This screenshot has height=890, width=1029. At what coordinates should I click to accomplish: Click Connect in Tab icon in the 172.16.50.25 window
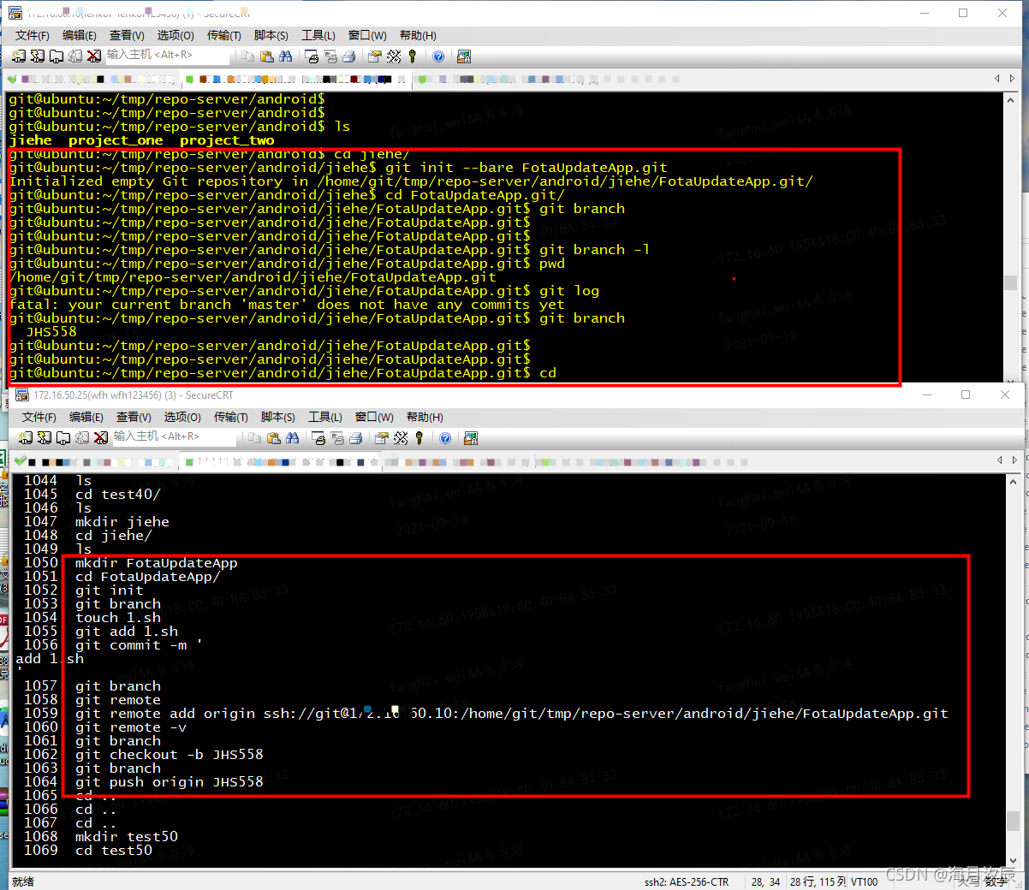63,438
